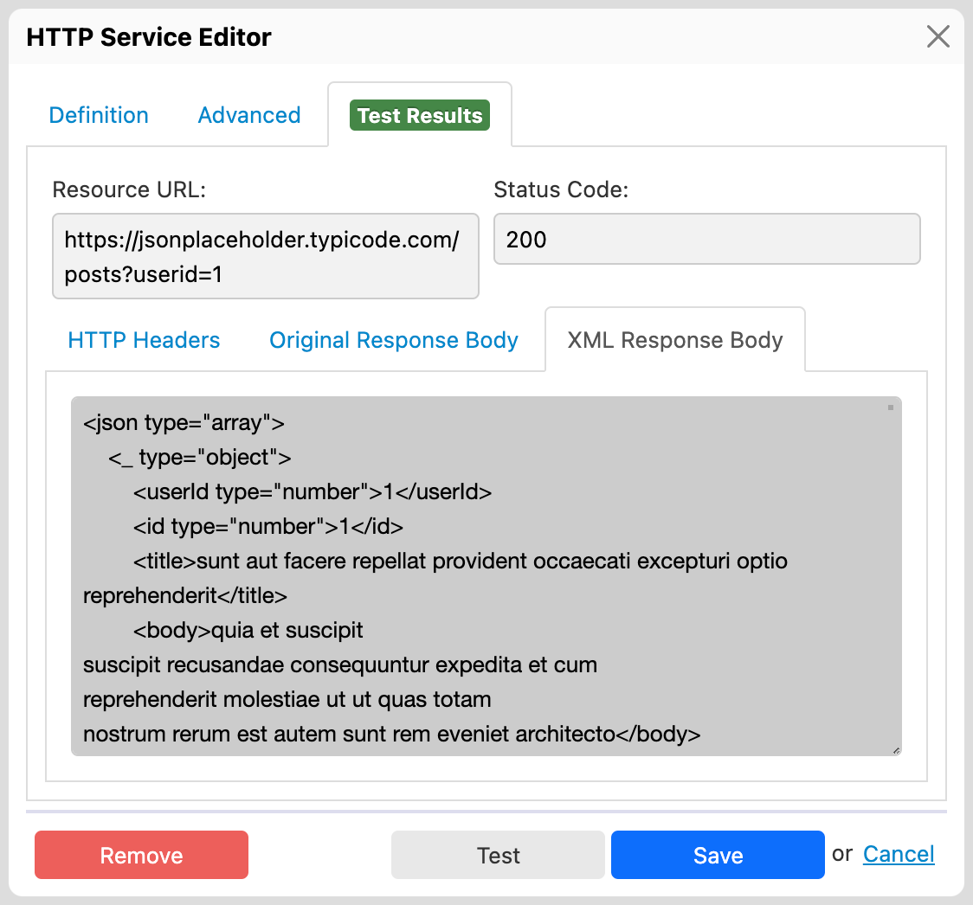Select the XML Response Body tab
The width and height of the screenshot is (973, 905).
tap(675, 339)
